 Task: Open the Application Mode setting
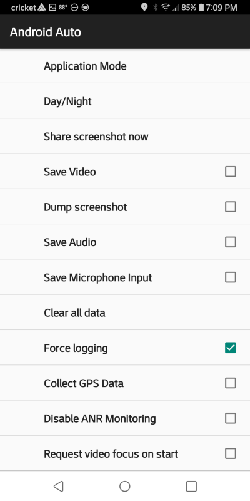tap(125, 66)
